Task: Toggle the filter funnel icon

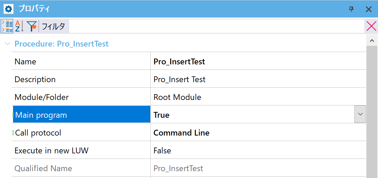Action: 32,26
